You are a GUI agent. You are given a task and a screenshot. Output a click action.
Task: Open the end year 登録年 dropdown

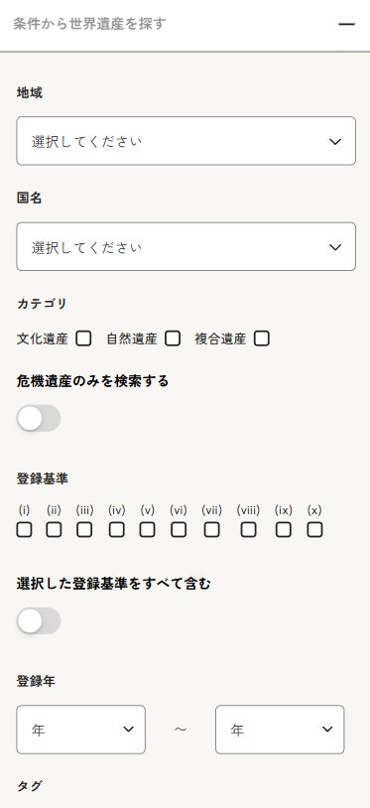pos(280,730)
